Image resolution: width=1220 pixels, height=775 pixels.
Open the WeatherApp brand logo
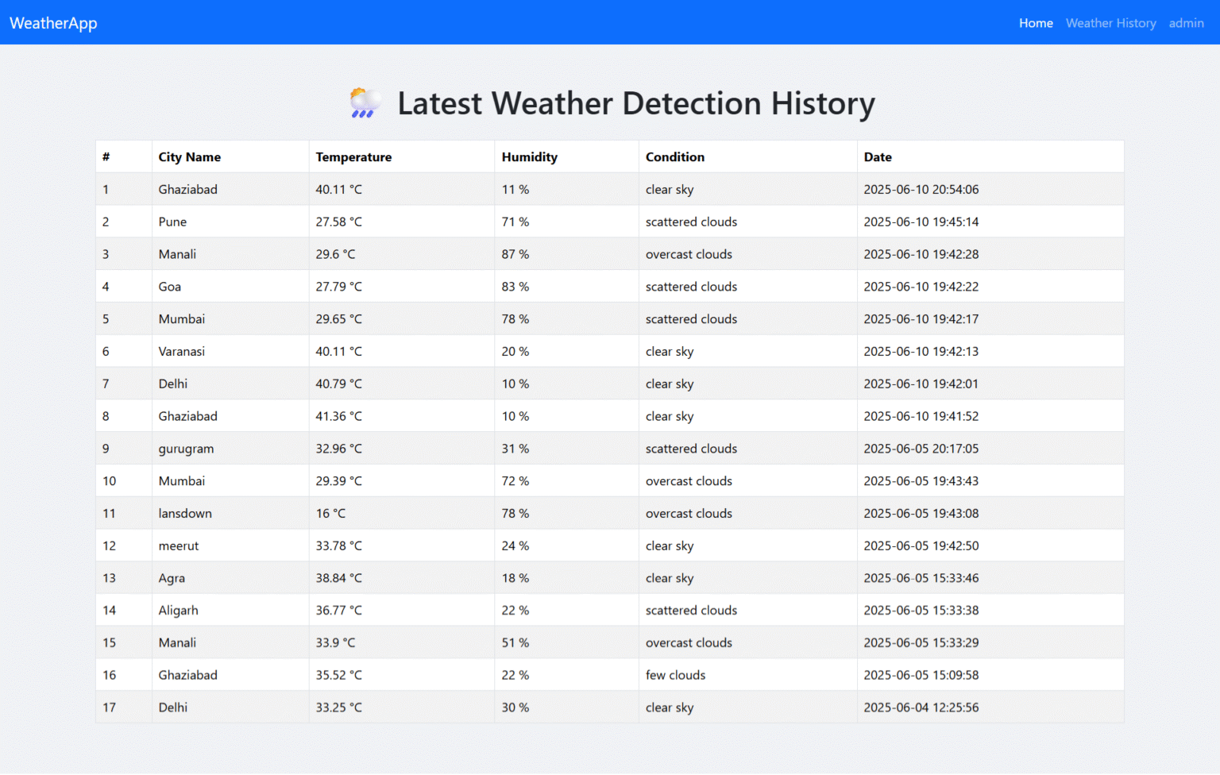53,23
